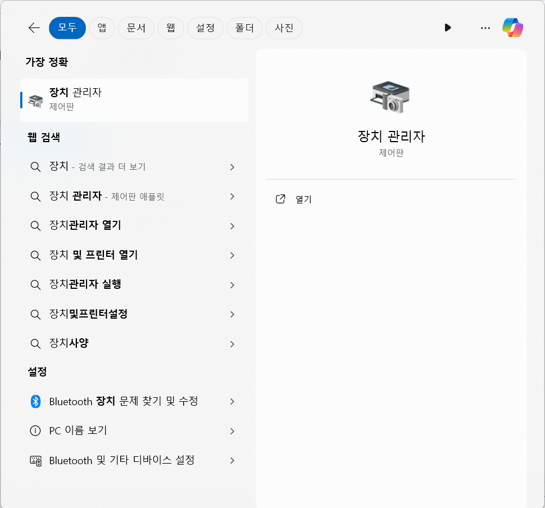545x508 pixels.
Task: Expand chevron for 장치관리자 열기
Action: click(232, 226)
